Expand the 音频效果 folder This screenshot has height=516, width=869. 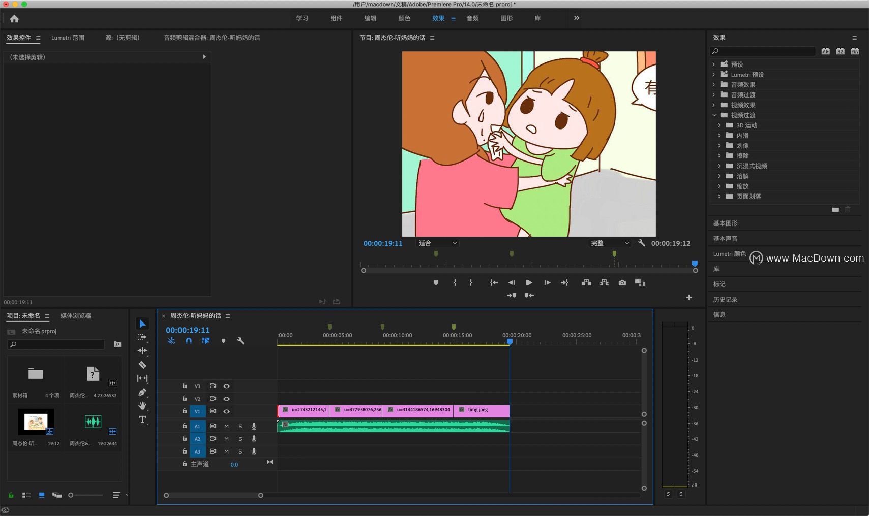(714, 85)
